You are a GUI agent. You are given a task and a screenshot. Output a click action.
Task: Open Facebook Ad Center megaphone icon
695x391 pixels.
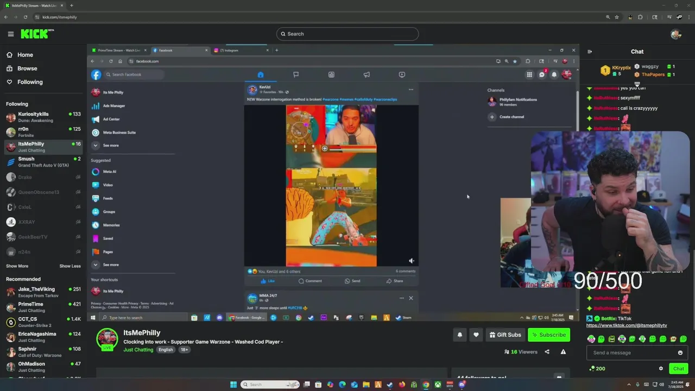[x=367, y=74]
